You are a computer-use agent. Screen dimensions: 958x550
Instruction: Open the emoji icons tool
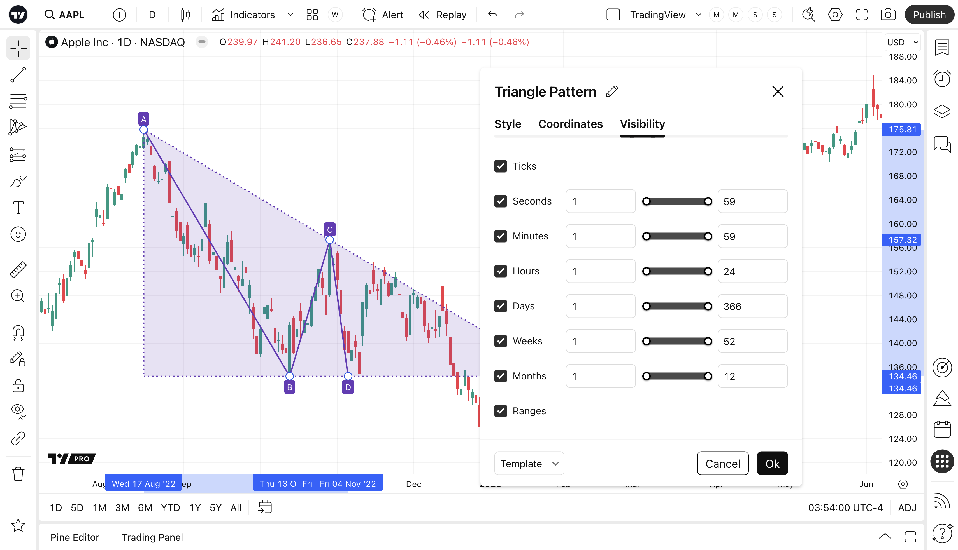tap(18, 234)
